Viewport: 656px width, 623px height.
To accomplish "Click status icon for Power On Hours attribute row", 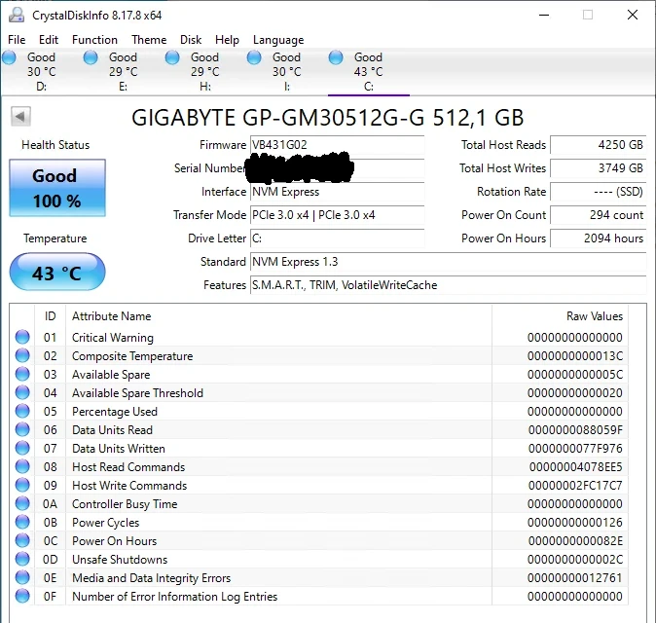I will [22, 540].
